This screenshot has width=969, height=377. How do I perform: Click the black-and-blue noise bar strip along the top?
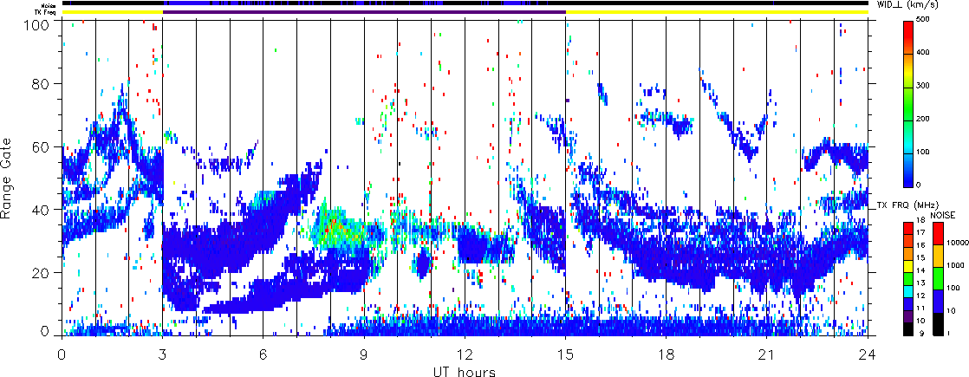tap(465, 3)
